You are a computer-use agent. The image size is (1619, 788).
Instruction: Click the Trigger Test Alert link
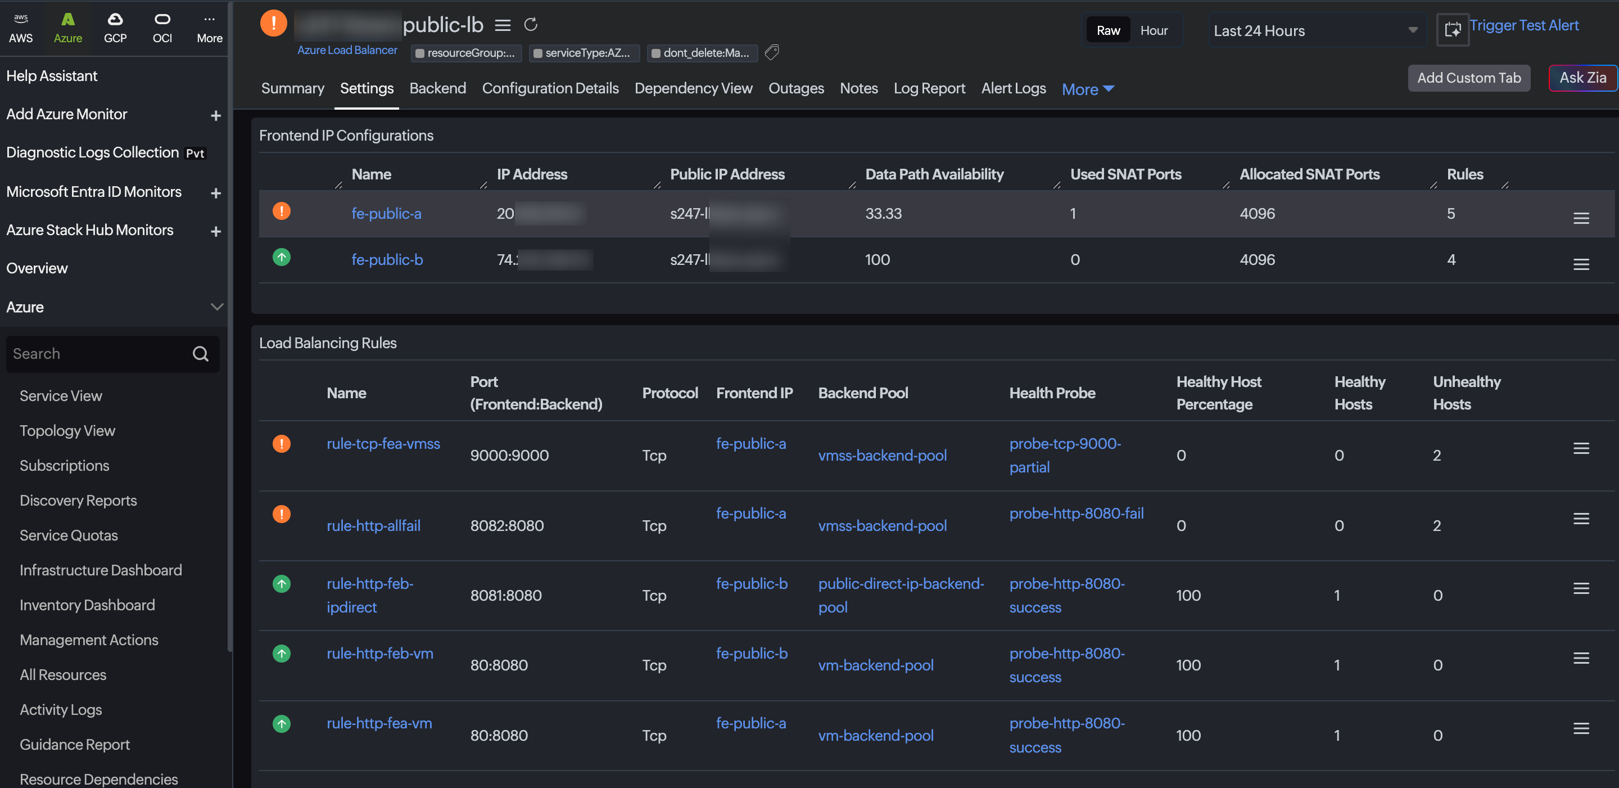point(1523,25)
